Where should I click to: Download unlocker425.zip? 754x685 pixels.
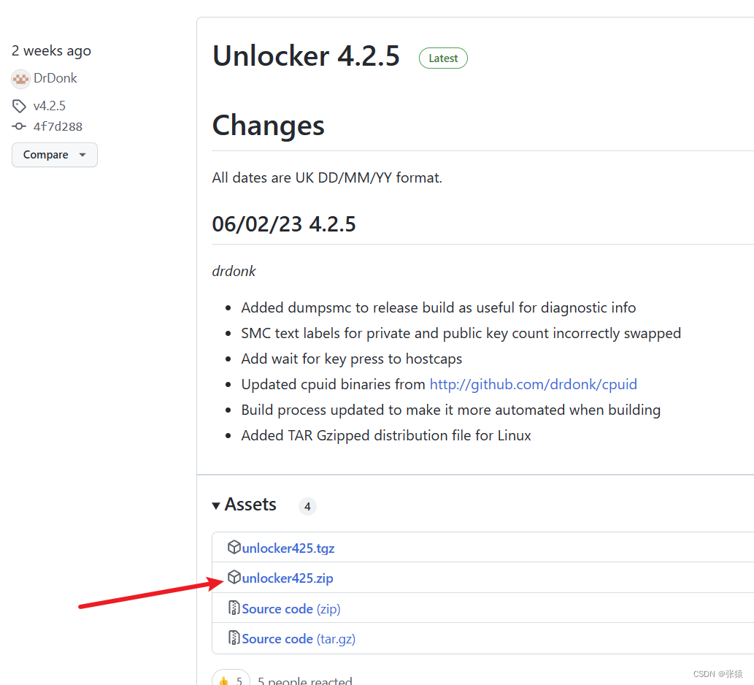point(288,578)
